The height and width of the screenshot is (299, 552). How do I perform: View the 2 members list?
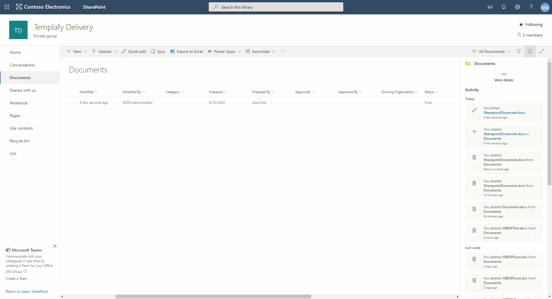(x=530, y=35)
